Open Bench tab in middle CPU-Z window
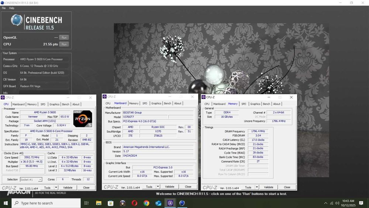The image size is (369, 208). click(x=168, y=103)
